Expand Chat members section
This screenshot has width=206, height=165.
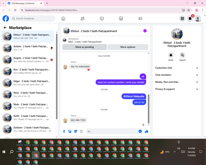coord(177,75)
